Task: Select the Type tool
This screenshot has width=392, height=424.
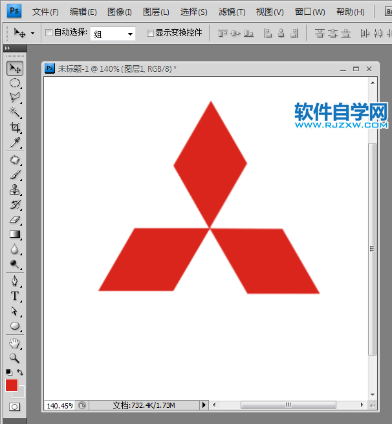Action: pos(15,296)
